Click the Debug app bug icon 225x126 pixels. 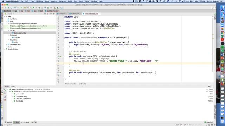point(39,8)
